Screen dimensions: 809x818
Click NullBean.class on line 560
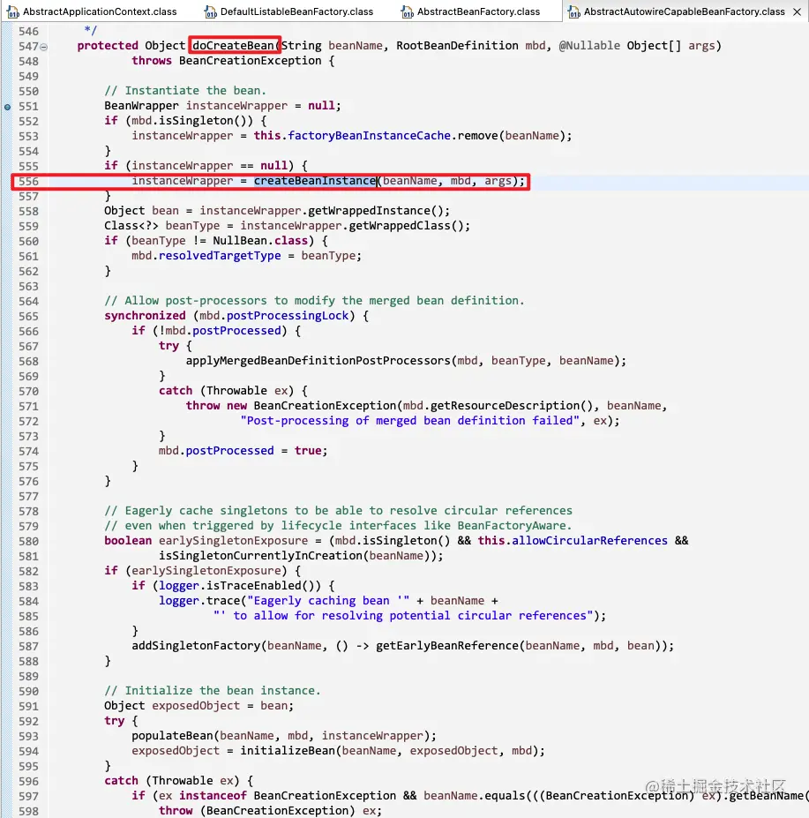(259, 241)
